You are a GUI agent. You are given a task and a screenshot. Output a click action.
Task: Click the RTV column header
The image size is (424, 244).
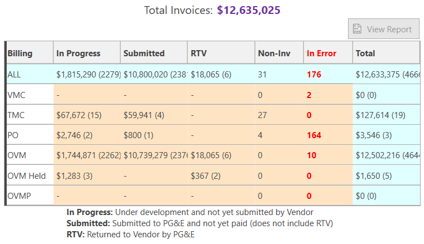pyautogui.click(x=199, y=53)
